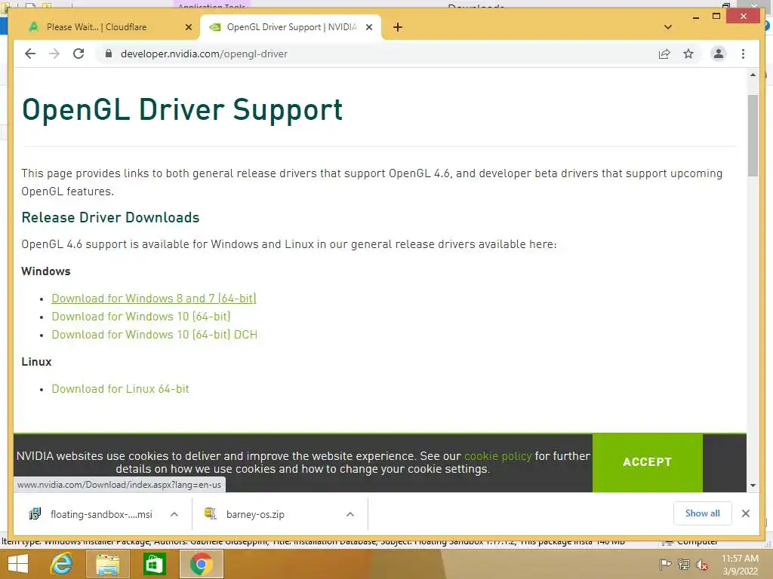
Task: Launch Internet Explorer from taskbar
Action: tap(62, 564)
